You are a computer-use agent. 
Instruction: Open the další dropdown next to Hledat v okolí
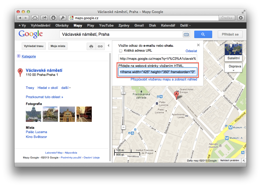pyautogui.click(x=66, y=88)
